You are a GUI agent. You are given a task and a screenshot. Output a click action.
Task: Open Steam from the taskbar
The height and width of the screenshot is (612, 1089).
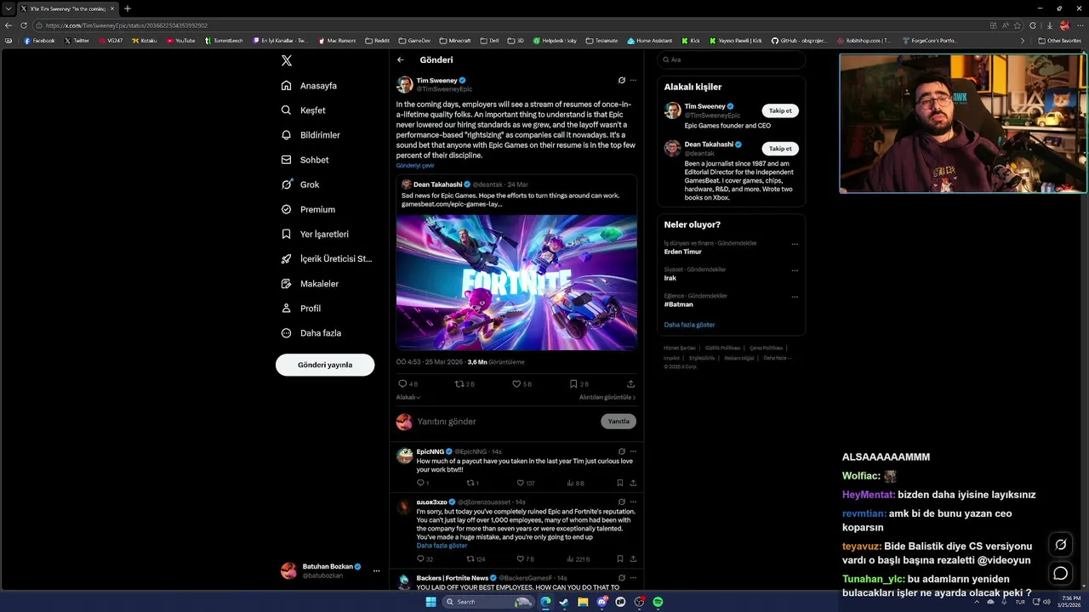[x=564, y=602]
